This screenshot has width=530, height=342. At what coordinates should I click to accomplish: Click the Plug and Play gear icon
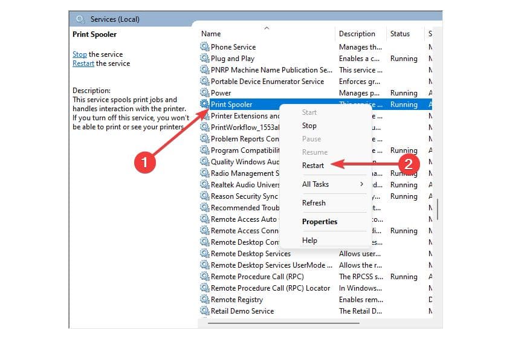point(204,58)
